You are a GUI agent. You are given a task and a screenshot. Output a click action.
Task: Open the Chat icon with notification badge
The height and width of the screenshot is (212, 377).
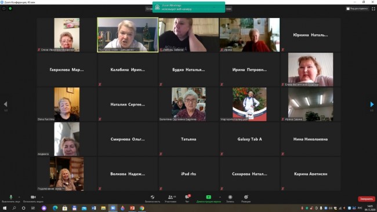tap(187, 197)
